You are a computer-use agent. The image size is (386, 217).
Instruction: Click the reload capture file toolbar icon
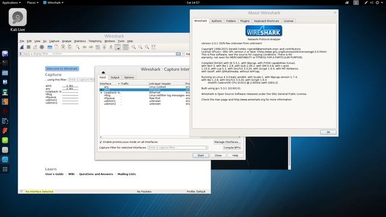pyautogui.click(x=70, y=47)
